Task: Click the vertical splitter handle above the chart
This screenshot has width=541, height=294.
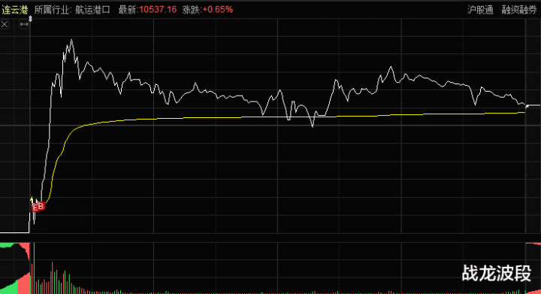Action: coord(30,19)
